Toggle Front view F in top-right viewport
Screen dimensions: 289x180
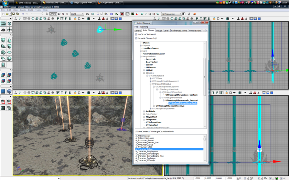tap(205, 19)
